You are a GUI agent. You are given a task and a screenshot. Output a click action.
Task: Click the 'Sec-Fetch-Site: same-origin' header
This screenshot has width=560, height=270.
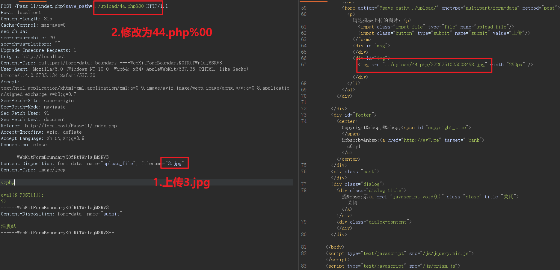[x=37, y=100]
